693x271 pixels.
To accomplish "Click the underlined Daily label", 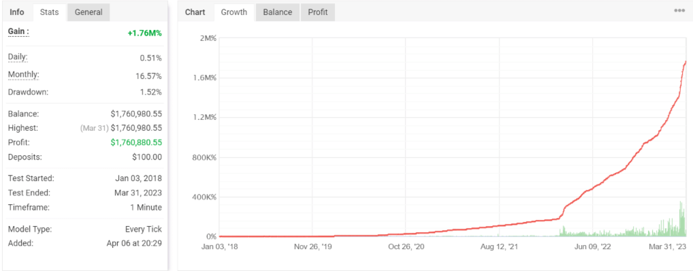I will click(x=18, y=57).
